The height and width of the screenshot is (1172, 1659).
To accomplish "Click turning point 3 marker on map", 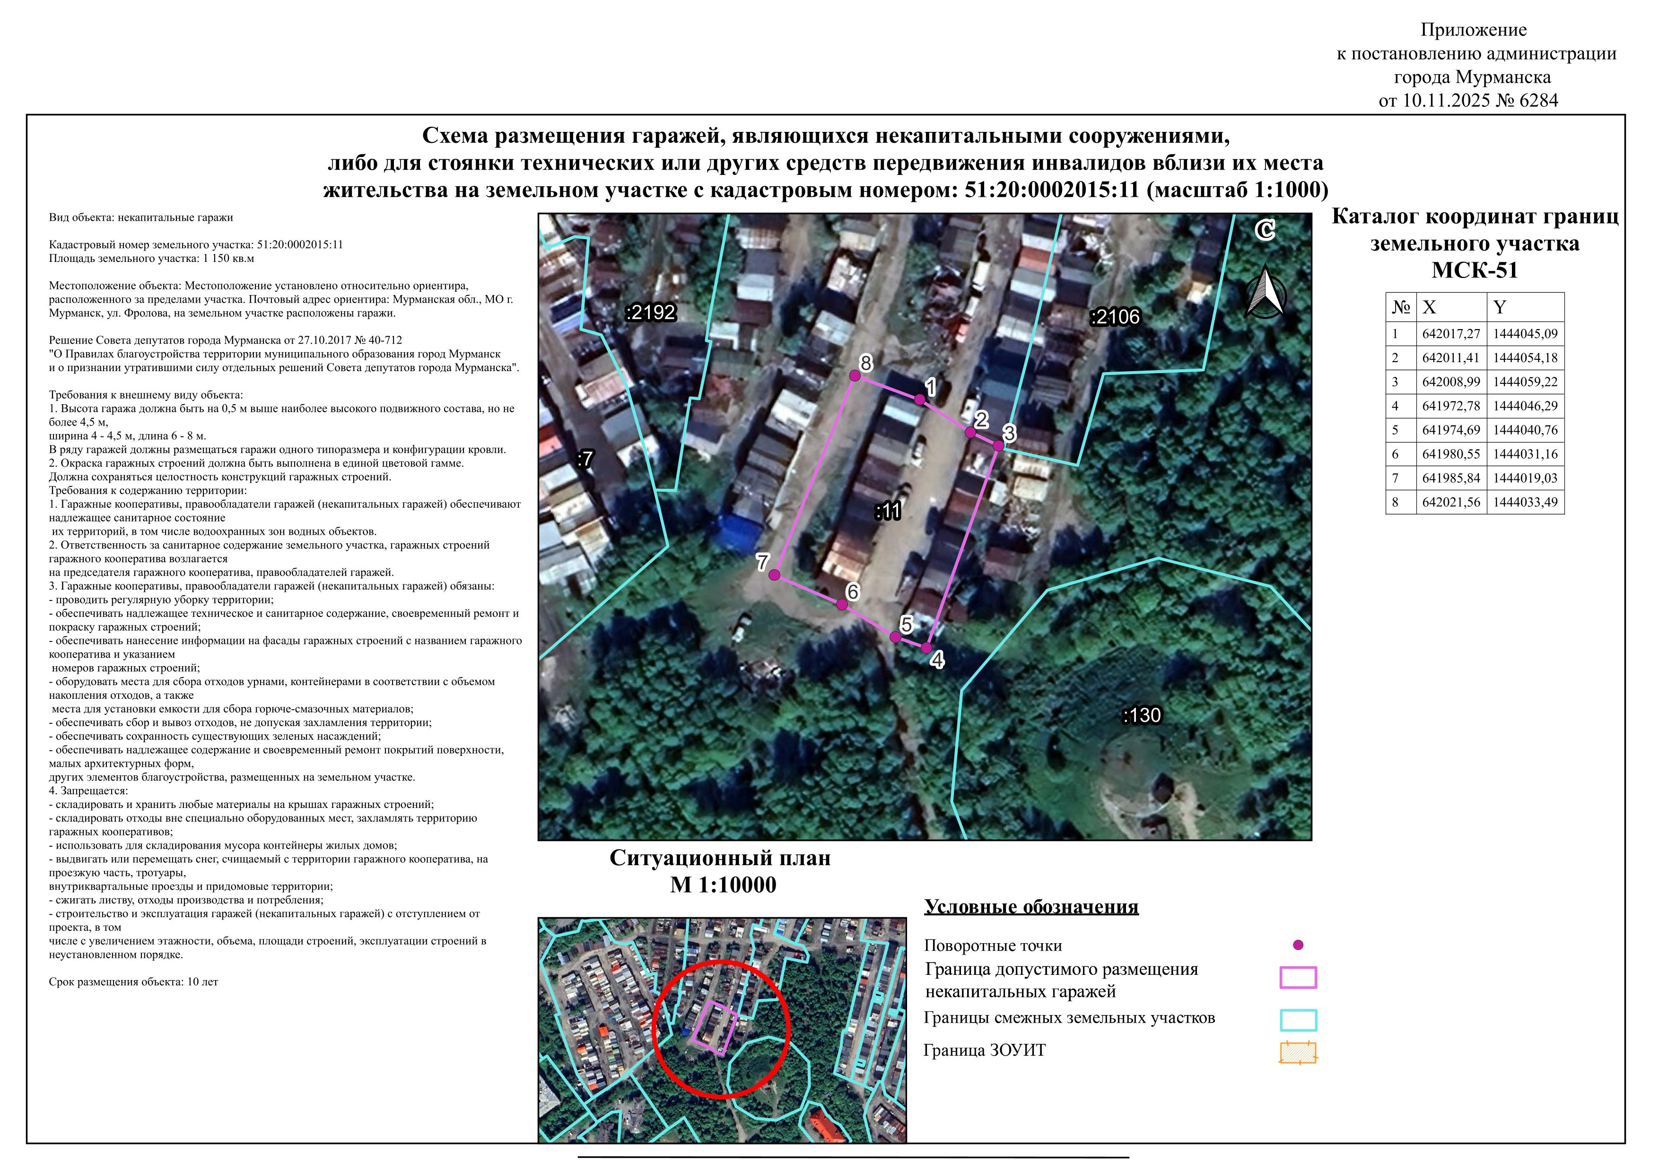I will tap(998, 446).
